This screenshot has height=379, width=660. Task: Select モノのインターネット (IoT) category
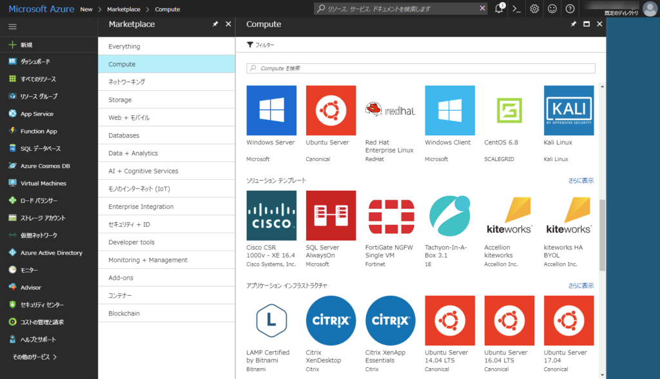[x=167, y=189]
